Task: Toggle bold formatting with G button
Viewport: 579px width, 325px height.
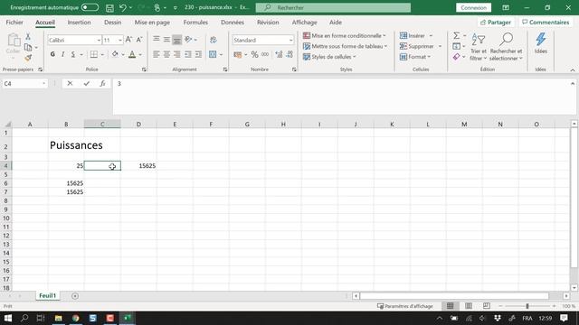Action: (x=52, y=54)
